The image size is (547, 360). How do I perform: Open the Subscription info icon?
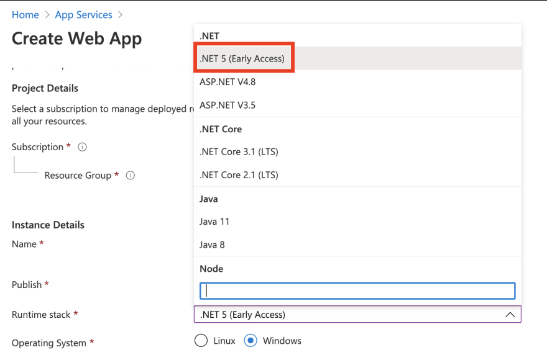[82, 147]
